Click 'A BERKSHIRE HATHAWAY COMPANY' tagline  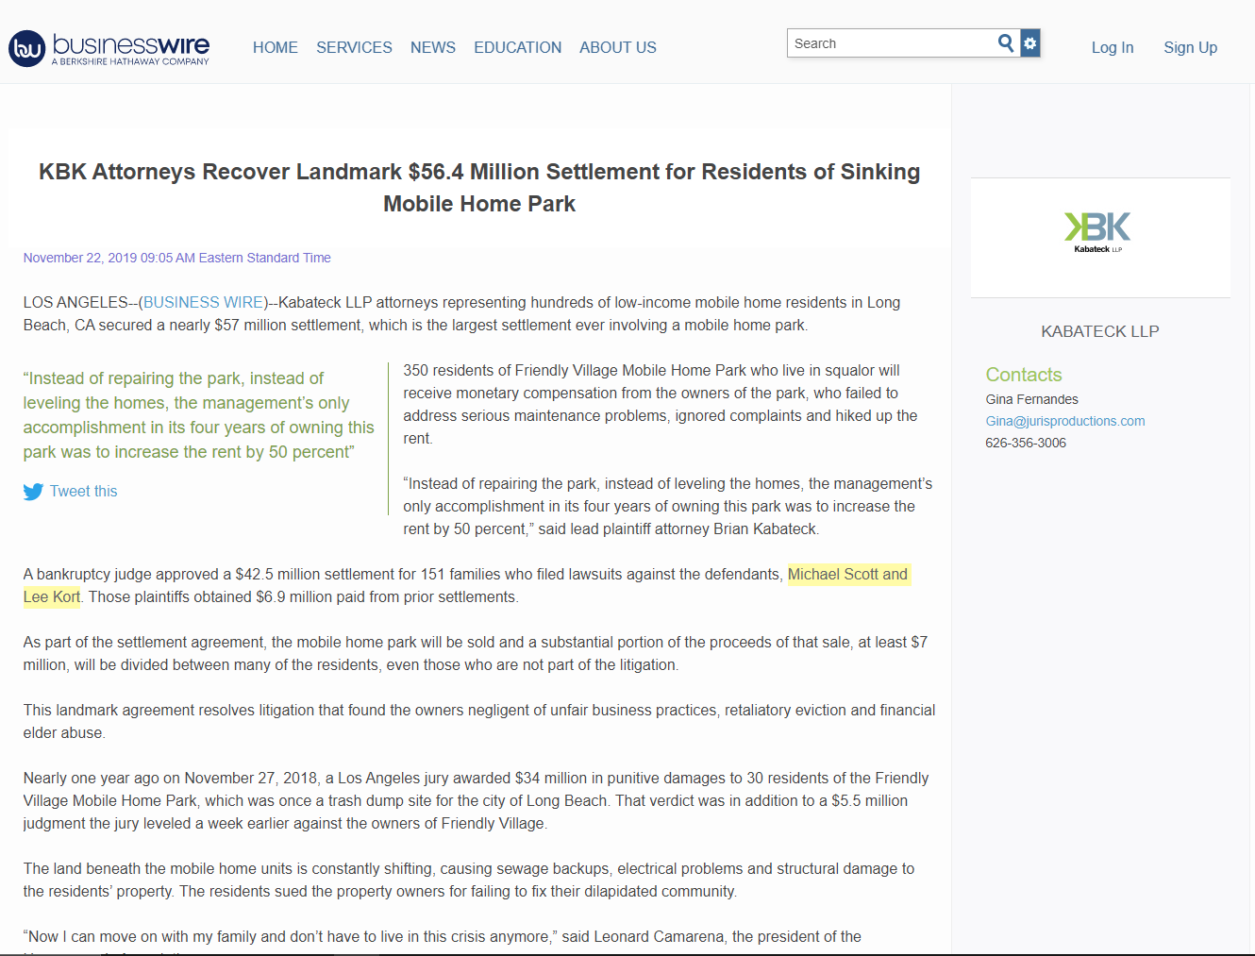click(x=130, y=61)
